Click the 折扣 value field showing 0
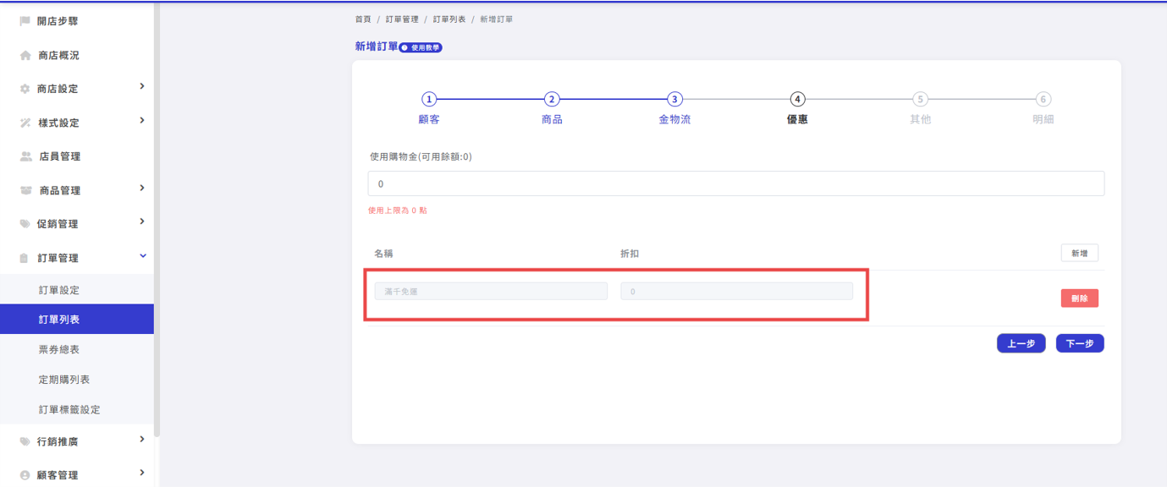1167x487 pixels. 736,291
